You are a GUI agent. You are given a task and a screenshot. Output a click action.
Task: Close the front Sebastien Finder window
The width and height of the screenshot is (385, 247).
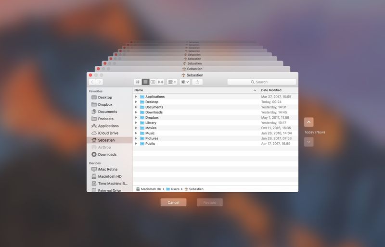[90, 75]
